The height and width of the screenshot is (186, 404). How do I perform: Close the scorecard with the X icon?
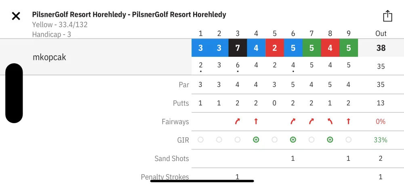coord(16,16)
